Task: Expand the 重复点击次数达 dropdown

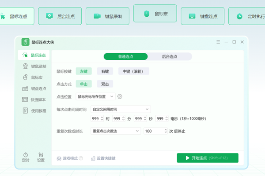Action: click(x=116, y=131)
